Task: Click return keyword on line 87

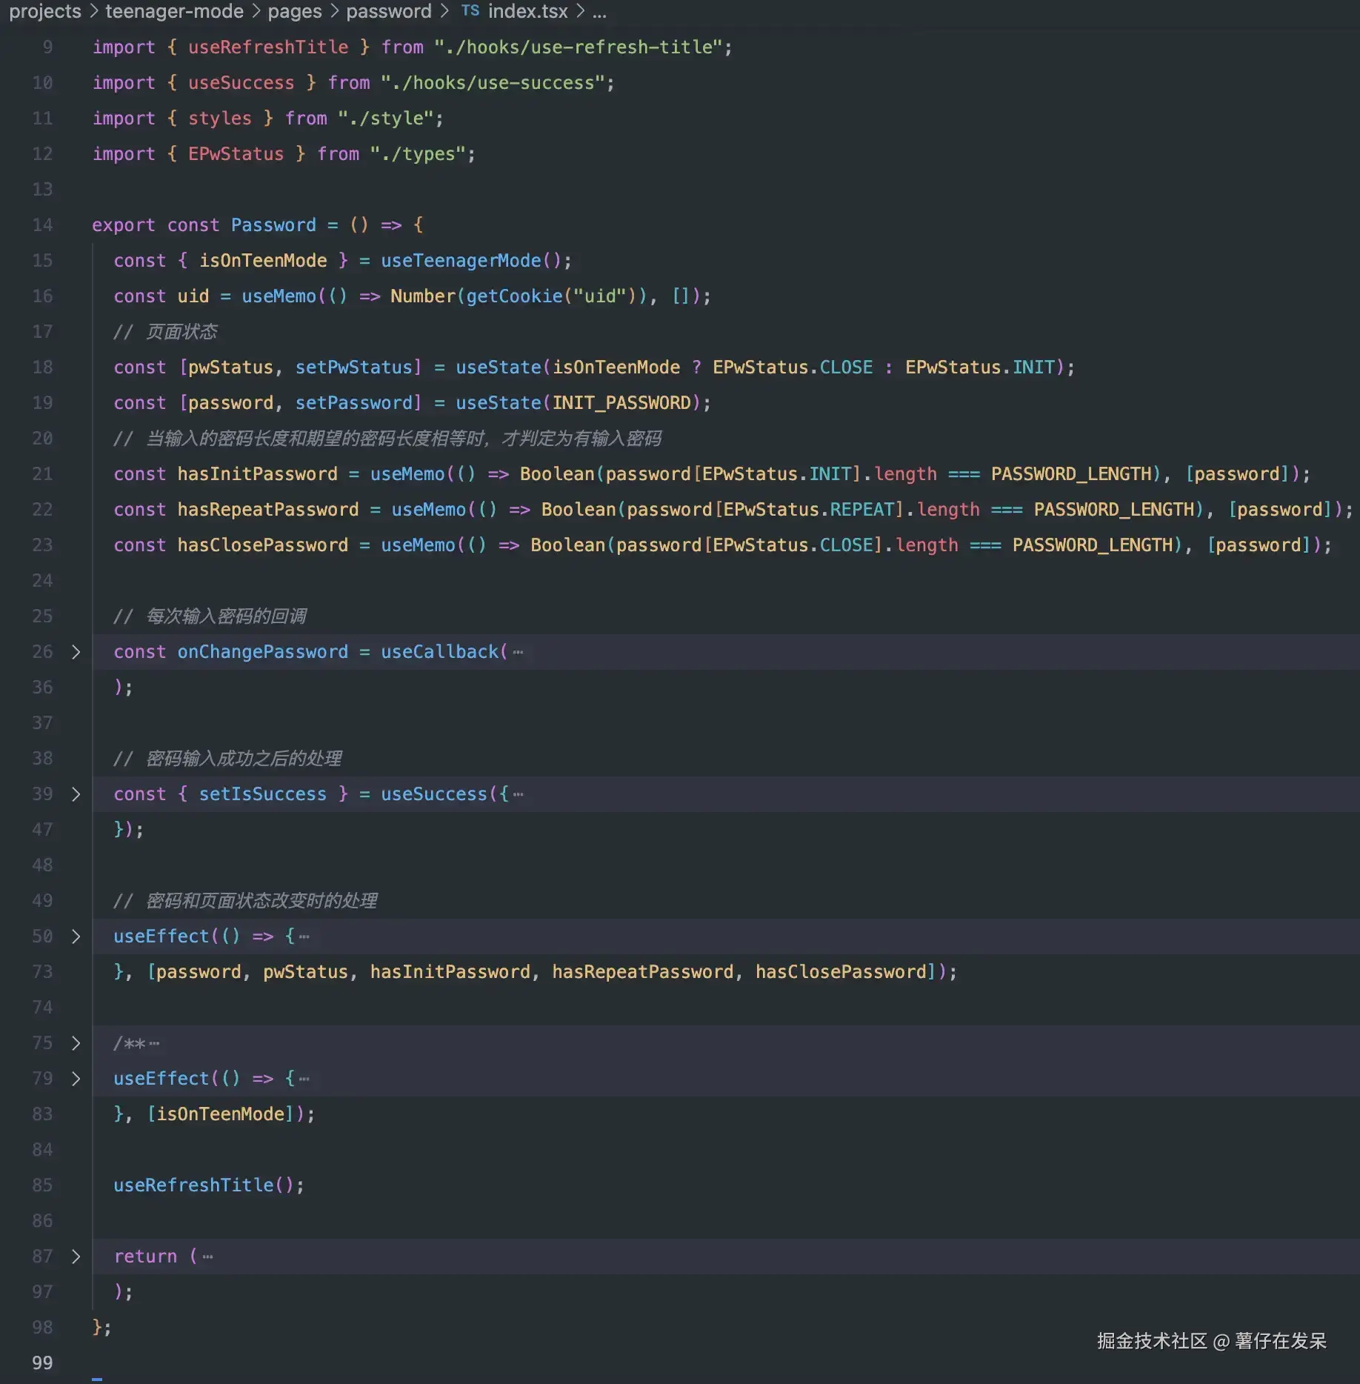Action: 145,1257
